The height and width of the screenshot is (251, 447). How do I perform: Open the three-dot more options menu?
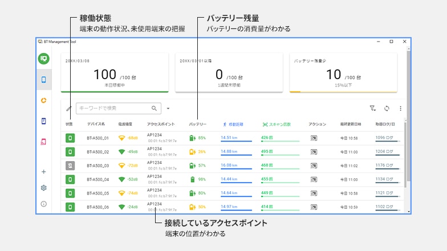point(400,108)
